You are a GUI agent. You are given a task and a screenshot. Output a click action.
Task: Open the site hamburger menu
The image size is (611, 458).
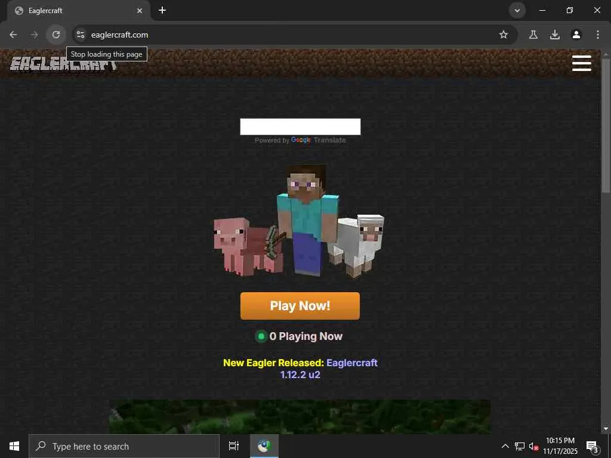(x=582, y=63)
